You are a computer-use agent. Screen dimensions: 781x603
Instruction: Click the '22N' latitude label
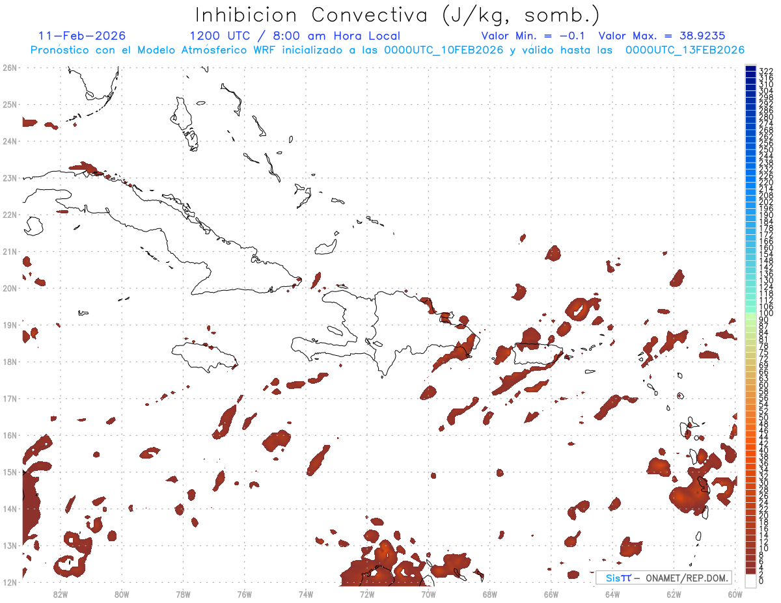pos(9,215)
